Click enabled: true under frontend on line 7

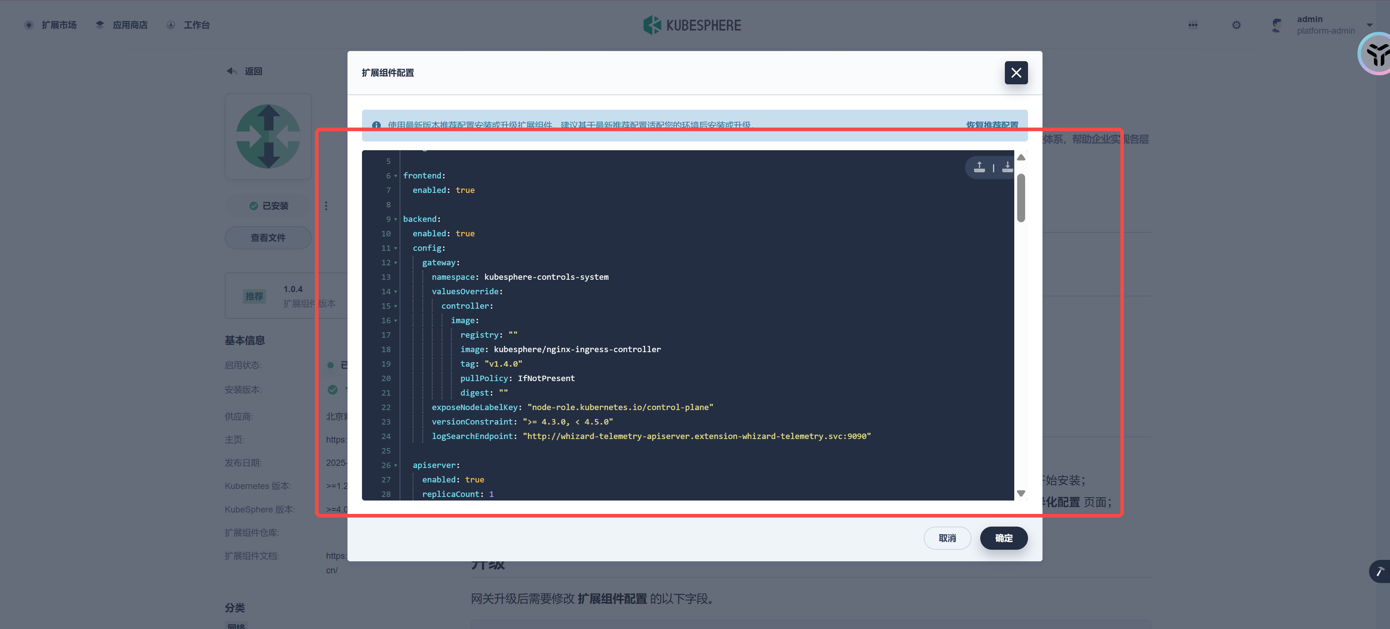click(x=443, y=190)
